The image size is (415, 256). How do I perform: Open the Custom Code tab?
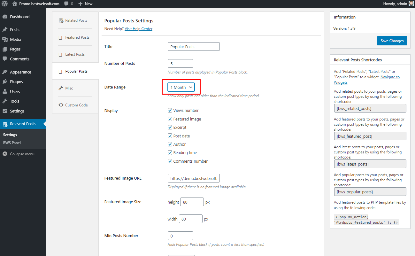click(x=75, y=105)
